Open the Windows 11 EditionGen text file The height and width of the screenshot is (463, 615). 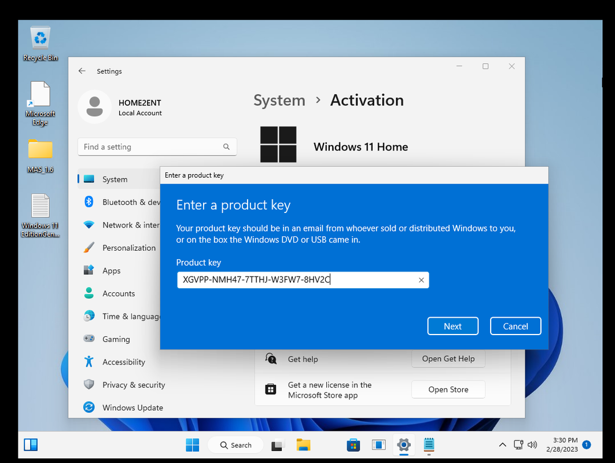pyautogui.click(x=40, y=215)
